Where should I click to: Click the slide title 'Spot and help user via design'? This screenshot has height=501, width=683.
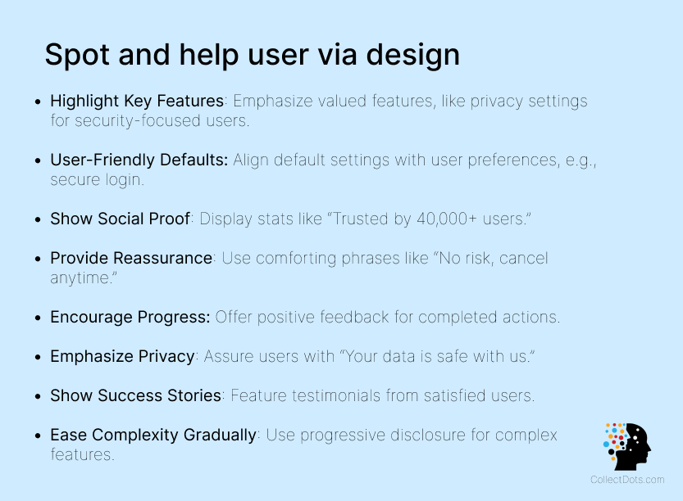coord(252,54)
